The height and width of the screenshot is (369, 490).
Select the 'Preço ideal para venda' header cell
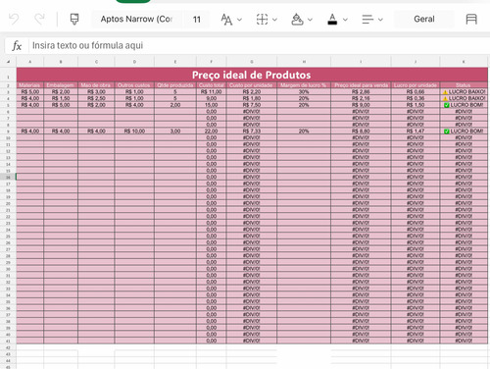pyautogui.click(x=361, y=85)
